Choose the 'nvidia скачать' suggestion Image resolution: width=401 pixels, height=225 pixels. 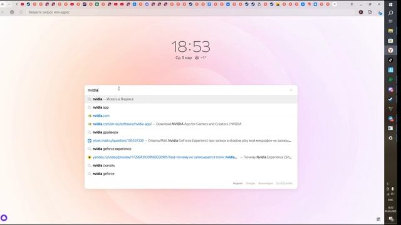pos(190,165)
